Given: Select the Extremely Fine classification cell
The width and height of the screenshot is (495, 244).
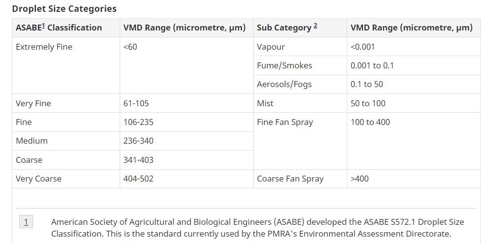Looking at the screenshot, I should (x=66, y=65).
